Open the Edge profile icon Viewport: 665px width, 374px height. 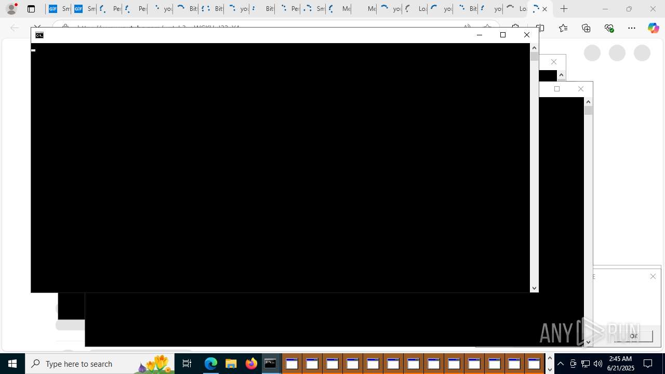click(x=11, y=9)
